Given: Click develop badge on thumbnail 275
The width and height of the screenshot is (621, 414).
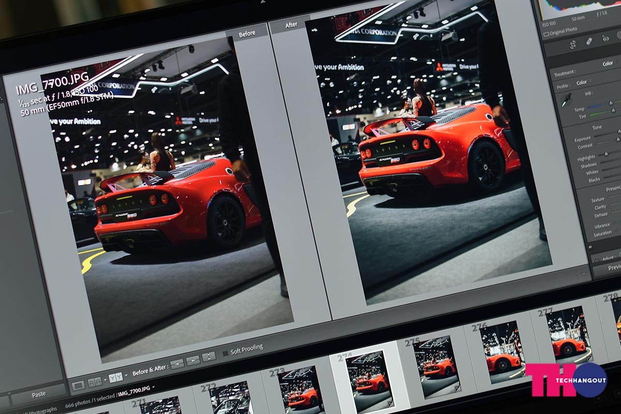Looking at the screenshot, I should (x=457, y=388).
